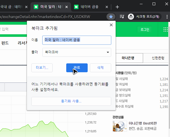Click the bookmark name input field
Image resolution: width=170 pixels, height=137 pixels.
click(x=77, y=40)
